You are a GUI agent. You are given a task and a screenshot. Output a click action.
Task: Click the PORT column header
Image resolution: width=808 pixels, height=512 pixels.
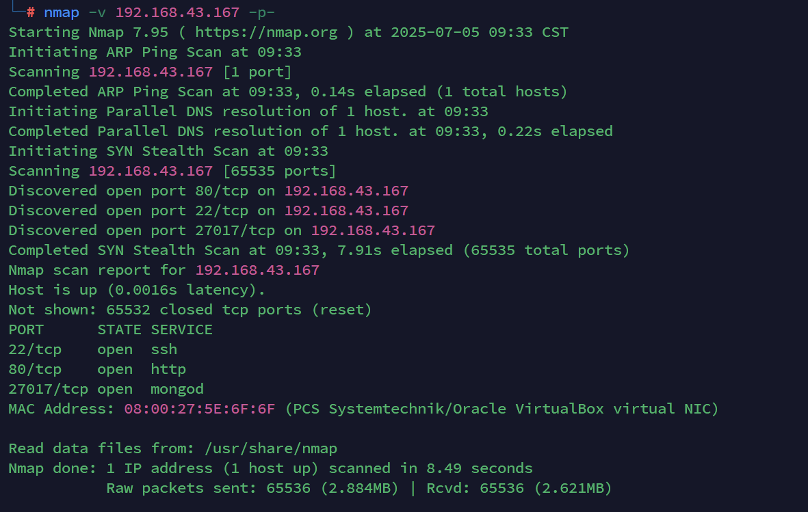pos(26,329)
